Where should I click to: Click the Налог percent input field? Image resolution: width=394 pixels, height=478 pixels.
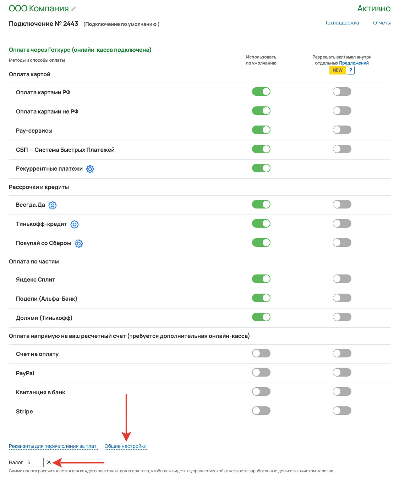pos(35,462)
